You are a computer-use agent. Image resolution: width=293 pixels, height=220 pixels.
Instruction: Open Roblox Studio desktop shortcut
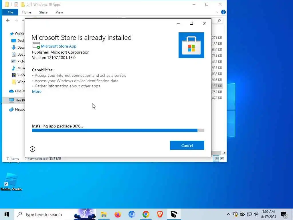pos(11,182)
